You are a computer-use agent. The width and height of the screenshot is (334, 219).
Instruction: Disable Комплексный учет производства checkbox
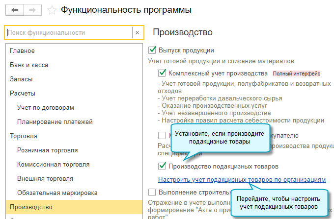tap(162, 73)
